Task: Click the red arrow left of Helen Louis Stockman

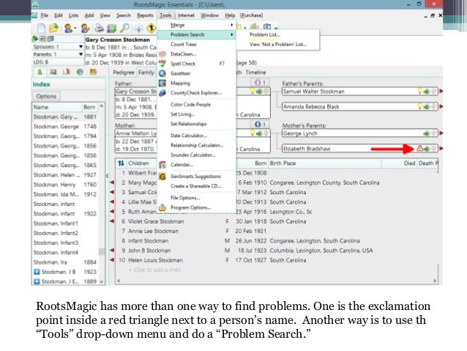Action: pyautogui.click(x=112, y=260)
